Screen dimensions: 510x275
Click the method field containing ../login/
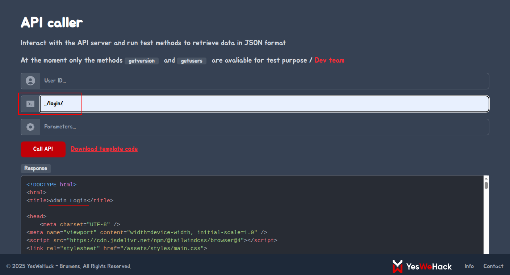[264, 104]
